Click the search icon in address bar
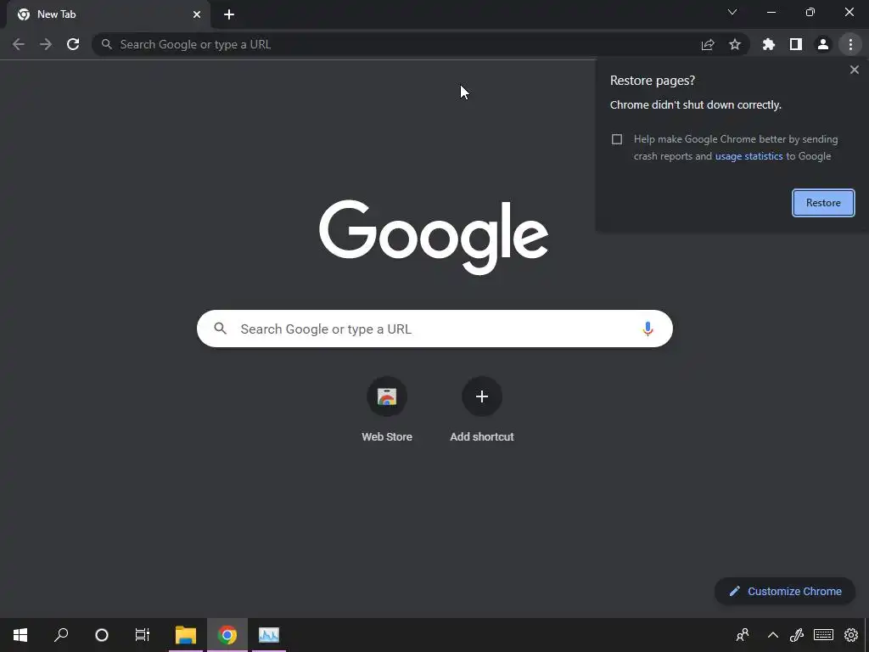Image resolution: width=869 pixels, height=652 pixels. [107, 44]
